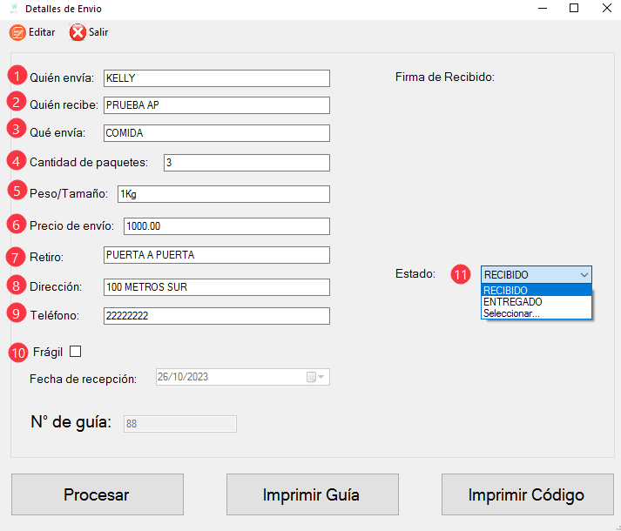This screenshot has width=621, height=531.
Task: Maximize the Detalles de Envio window
Action: 574,8
